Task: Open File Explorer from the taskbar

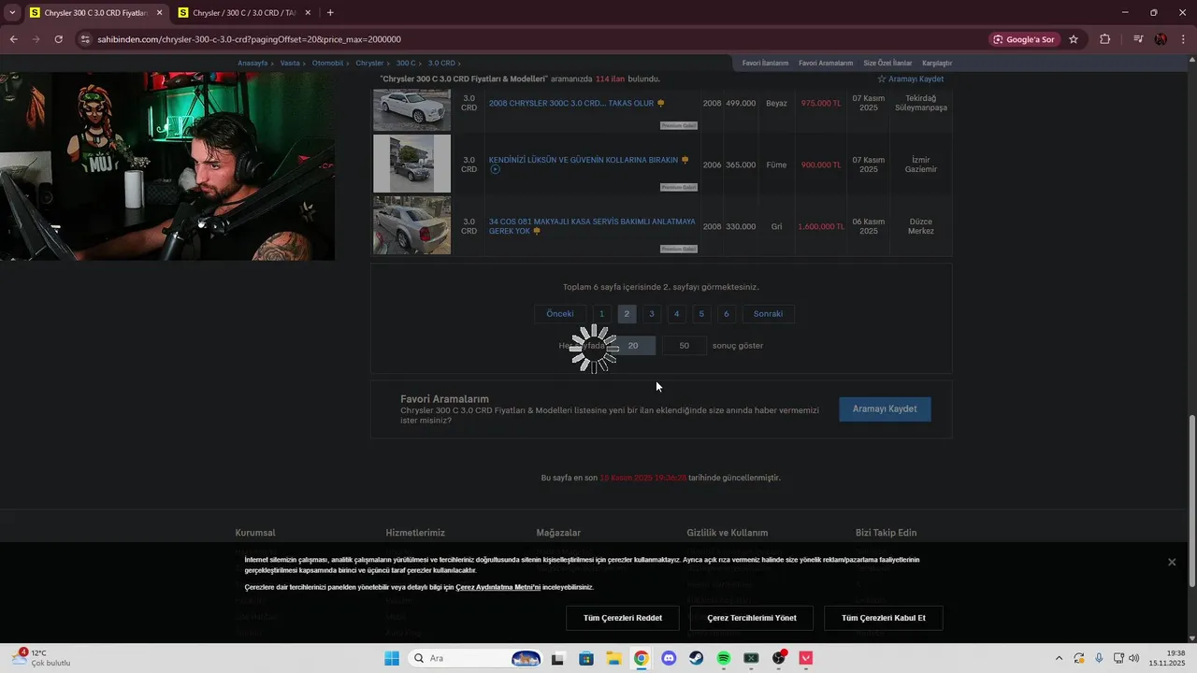Action: point(613,658)
